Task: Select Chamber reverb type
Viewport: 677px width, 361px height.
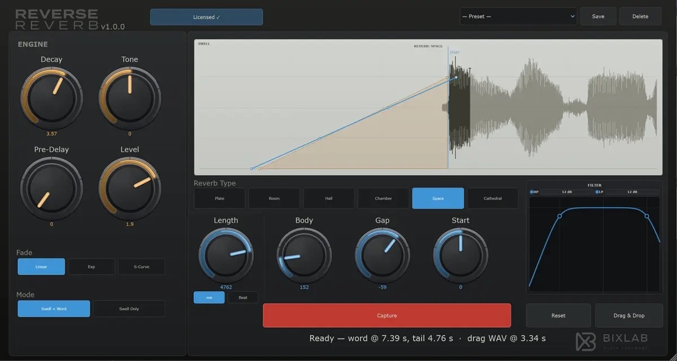Action: pyautogui.click(x=384, y=198)
